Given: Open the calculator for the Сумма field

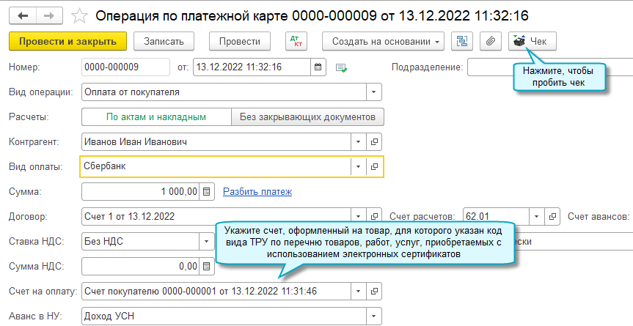Looking at the screenshot, I should click(x=207, y=191).
